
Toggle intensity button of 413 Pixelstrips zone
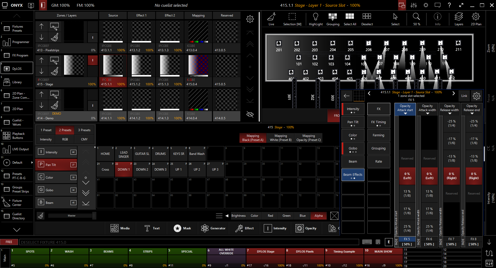click(93, 37)
